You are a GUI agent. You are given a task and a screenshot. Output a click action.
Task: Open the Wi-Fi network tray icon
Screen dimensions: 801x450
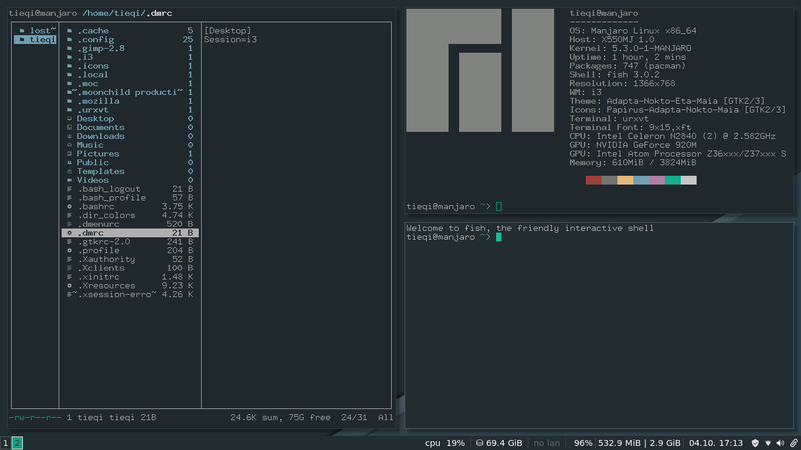pos(768,443)
